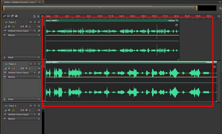Toggle polarity reverse on Track 1
This screenshot has width=222, height=134.
click(x=39, y=31)
